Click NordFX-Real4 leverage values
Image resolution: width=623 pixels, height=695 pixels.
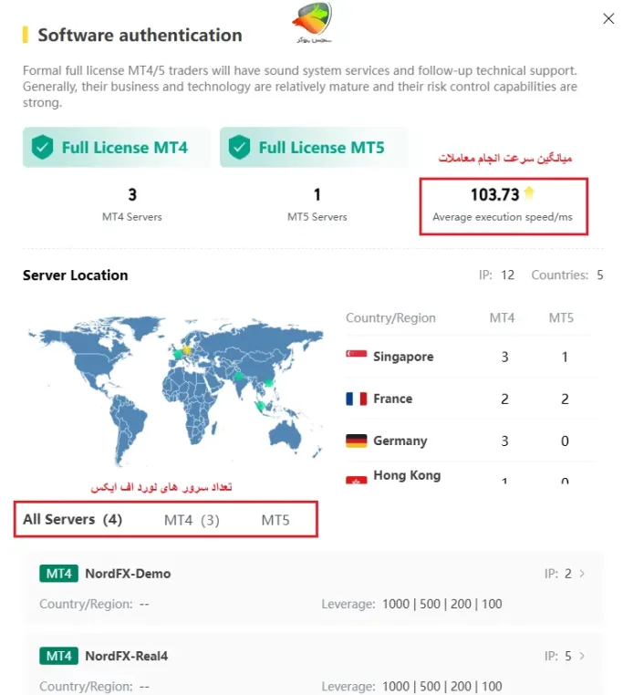442,686
